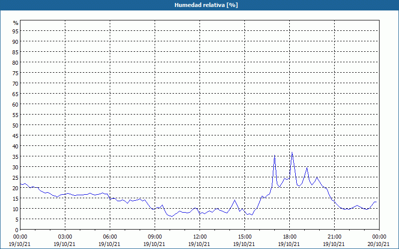Click the 95 y-axis label
This screenshot has height=249, width=399.
(x=15, y=31)
